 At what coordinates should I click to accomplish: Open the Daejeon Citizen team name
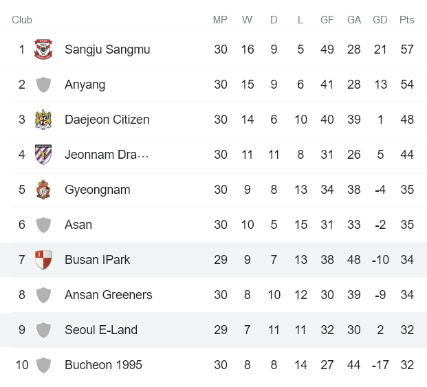point(107,120)
